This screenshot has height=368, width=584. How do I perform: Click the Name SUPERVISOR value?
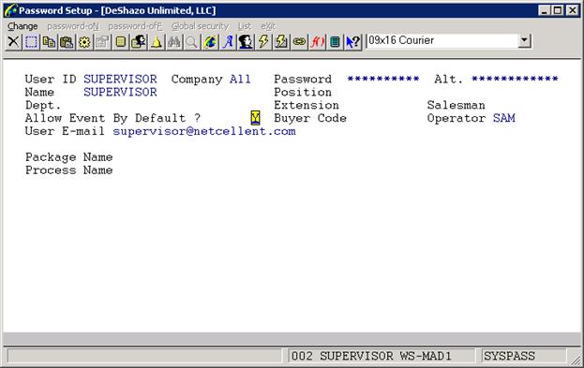[120, 92]
